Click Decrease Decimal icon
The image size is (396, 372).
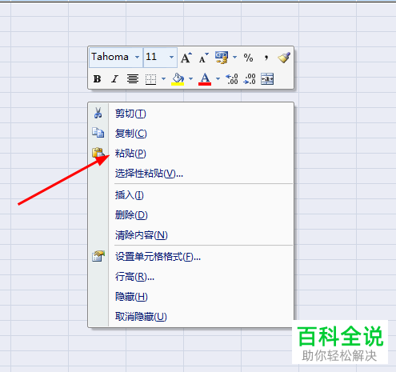(250, 79)
